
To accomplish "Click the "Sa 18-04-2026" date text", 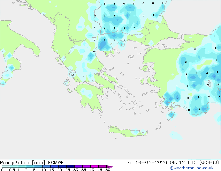I will click(x=147, y=163).
